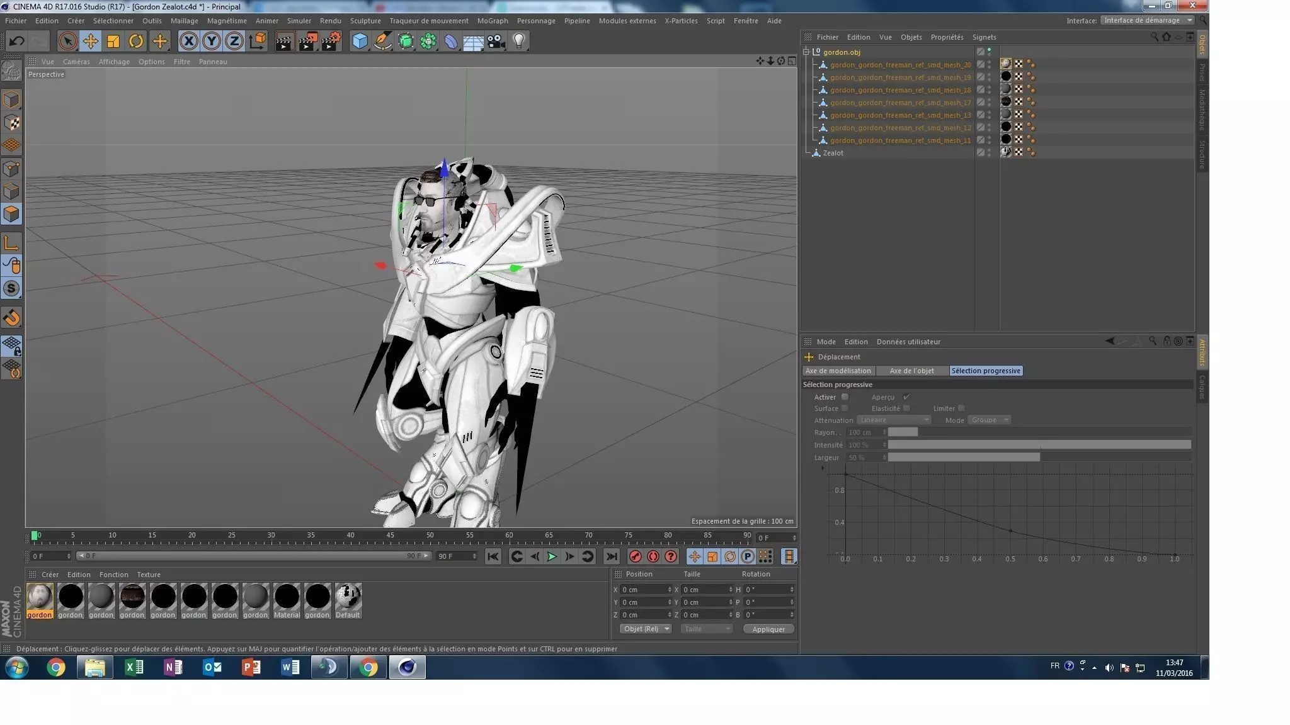Select the Rotate tool
This screenshot has height=725, width=1290.
pyautogui.click(x=135, y=42)
